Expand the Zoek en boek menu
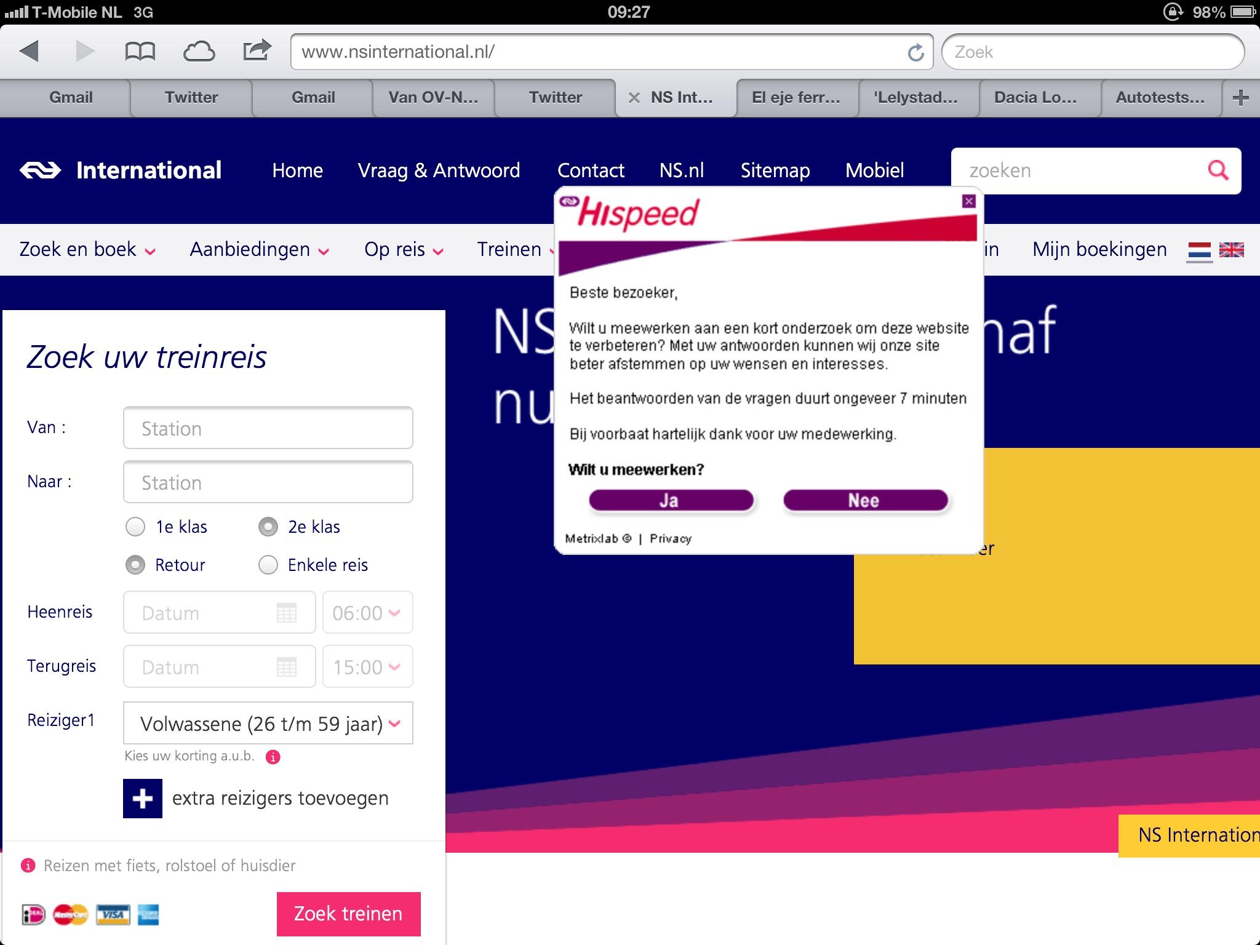This screenshot has height=945, width=1260. (x=87, y=249)
